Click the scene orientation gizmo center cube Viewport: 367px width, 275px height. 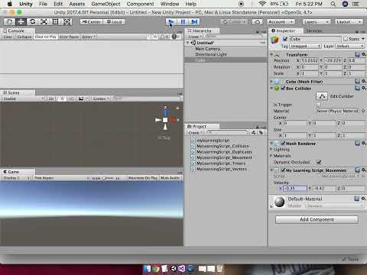click(x=165, y=120)
